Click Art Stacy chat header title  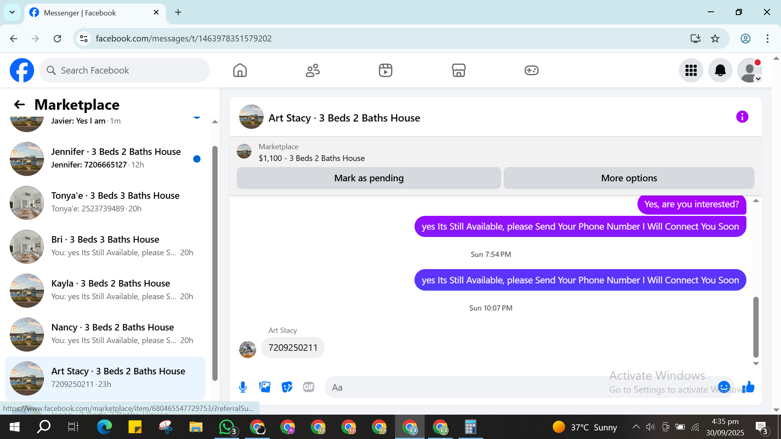(x=344, y=118)
